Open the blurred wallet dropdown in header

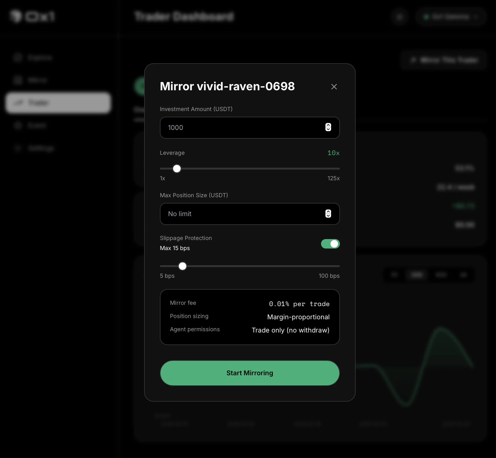coord(451,17)
